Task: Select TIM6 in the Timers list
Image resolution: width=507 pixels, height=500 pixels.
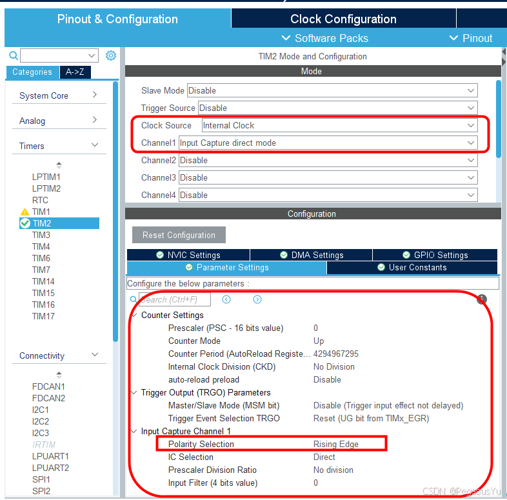Action: tap(41, 259)
